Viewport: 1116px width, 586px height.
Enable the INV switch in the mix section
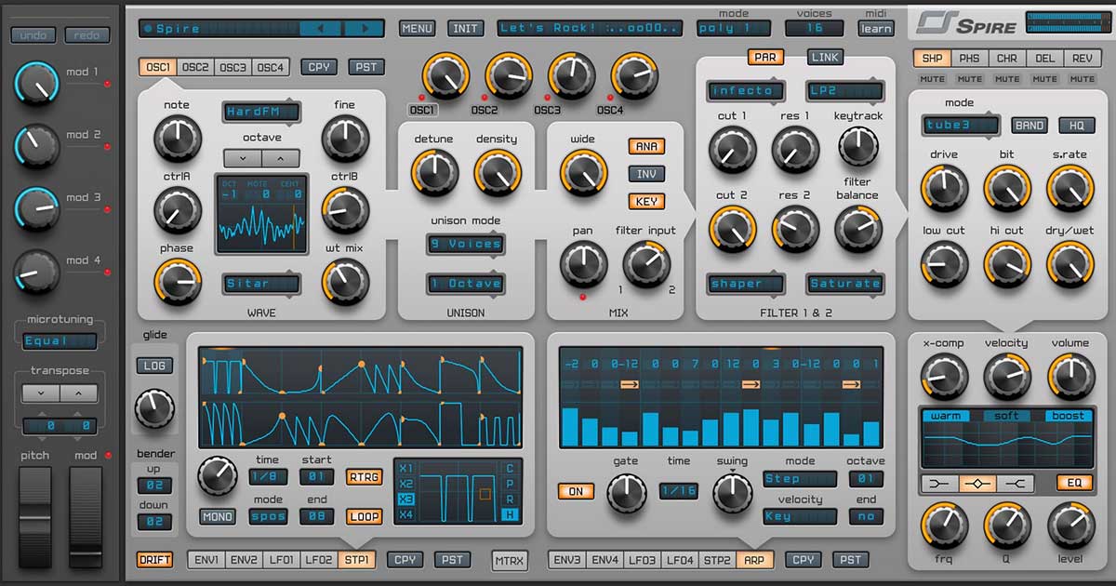(x=646, y=174)
